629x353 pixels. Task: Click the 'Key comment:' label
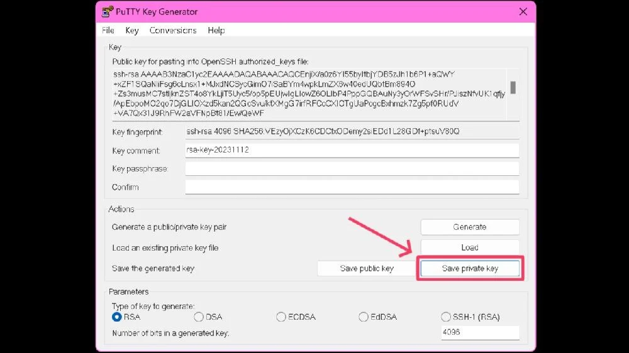136,151
